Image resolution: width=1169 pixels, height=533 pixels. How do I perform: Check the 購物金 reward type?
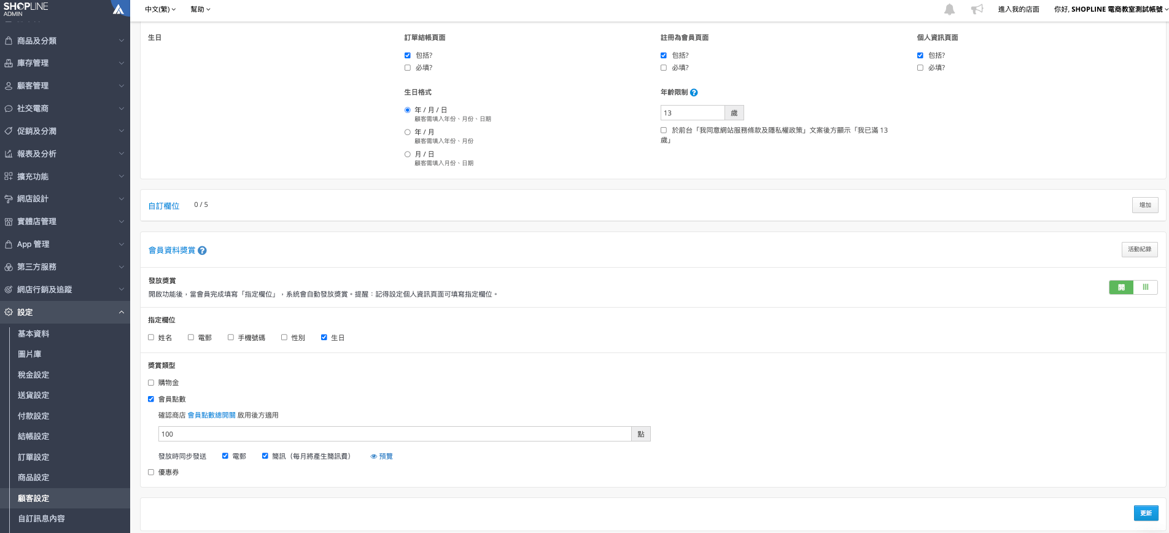click(x=151, y=383)
